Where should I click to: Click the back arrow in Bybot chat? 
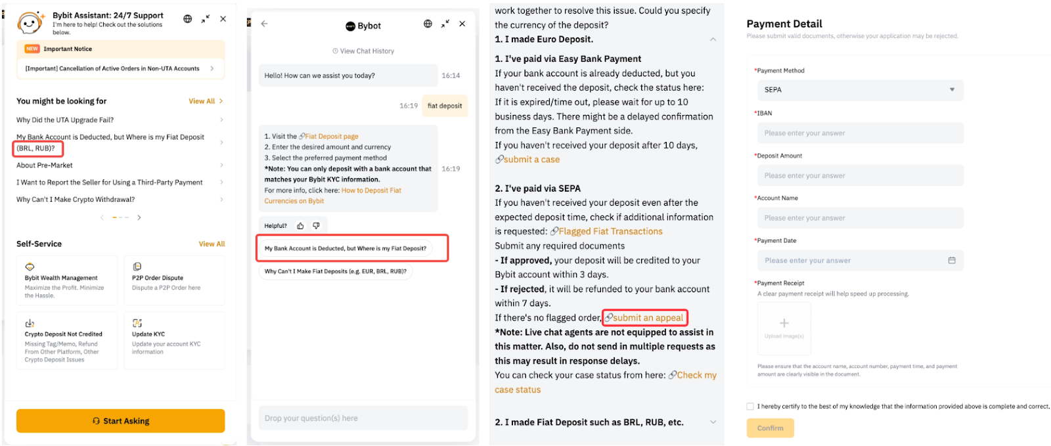point(265,24)
